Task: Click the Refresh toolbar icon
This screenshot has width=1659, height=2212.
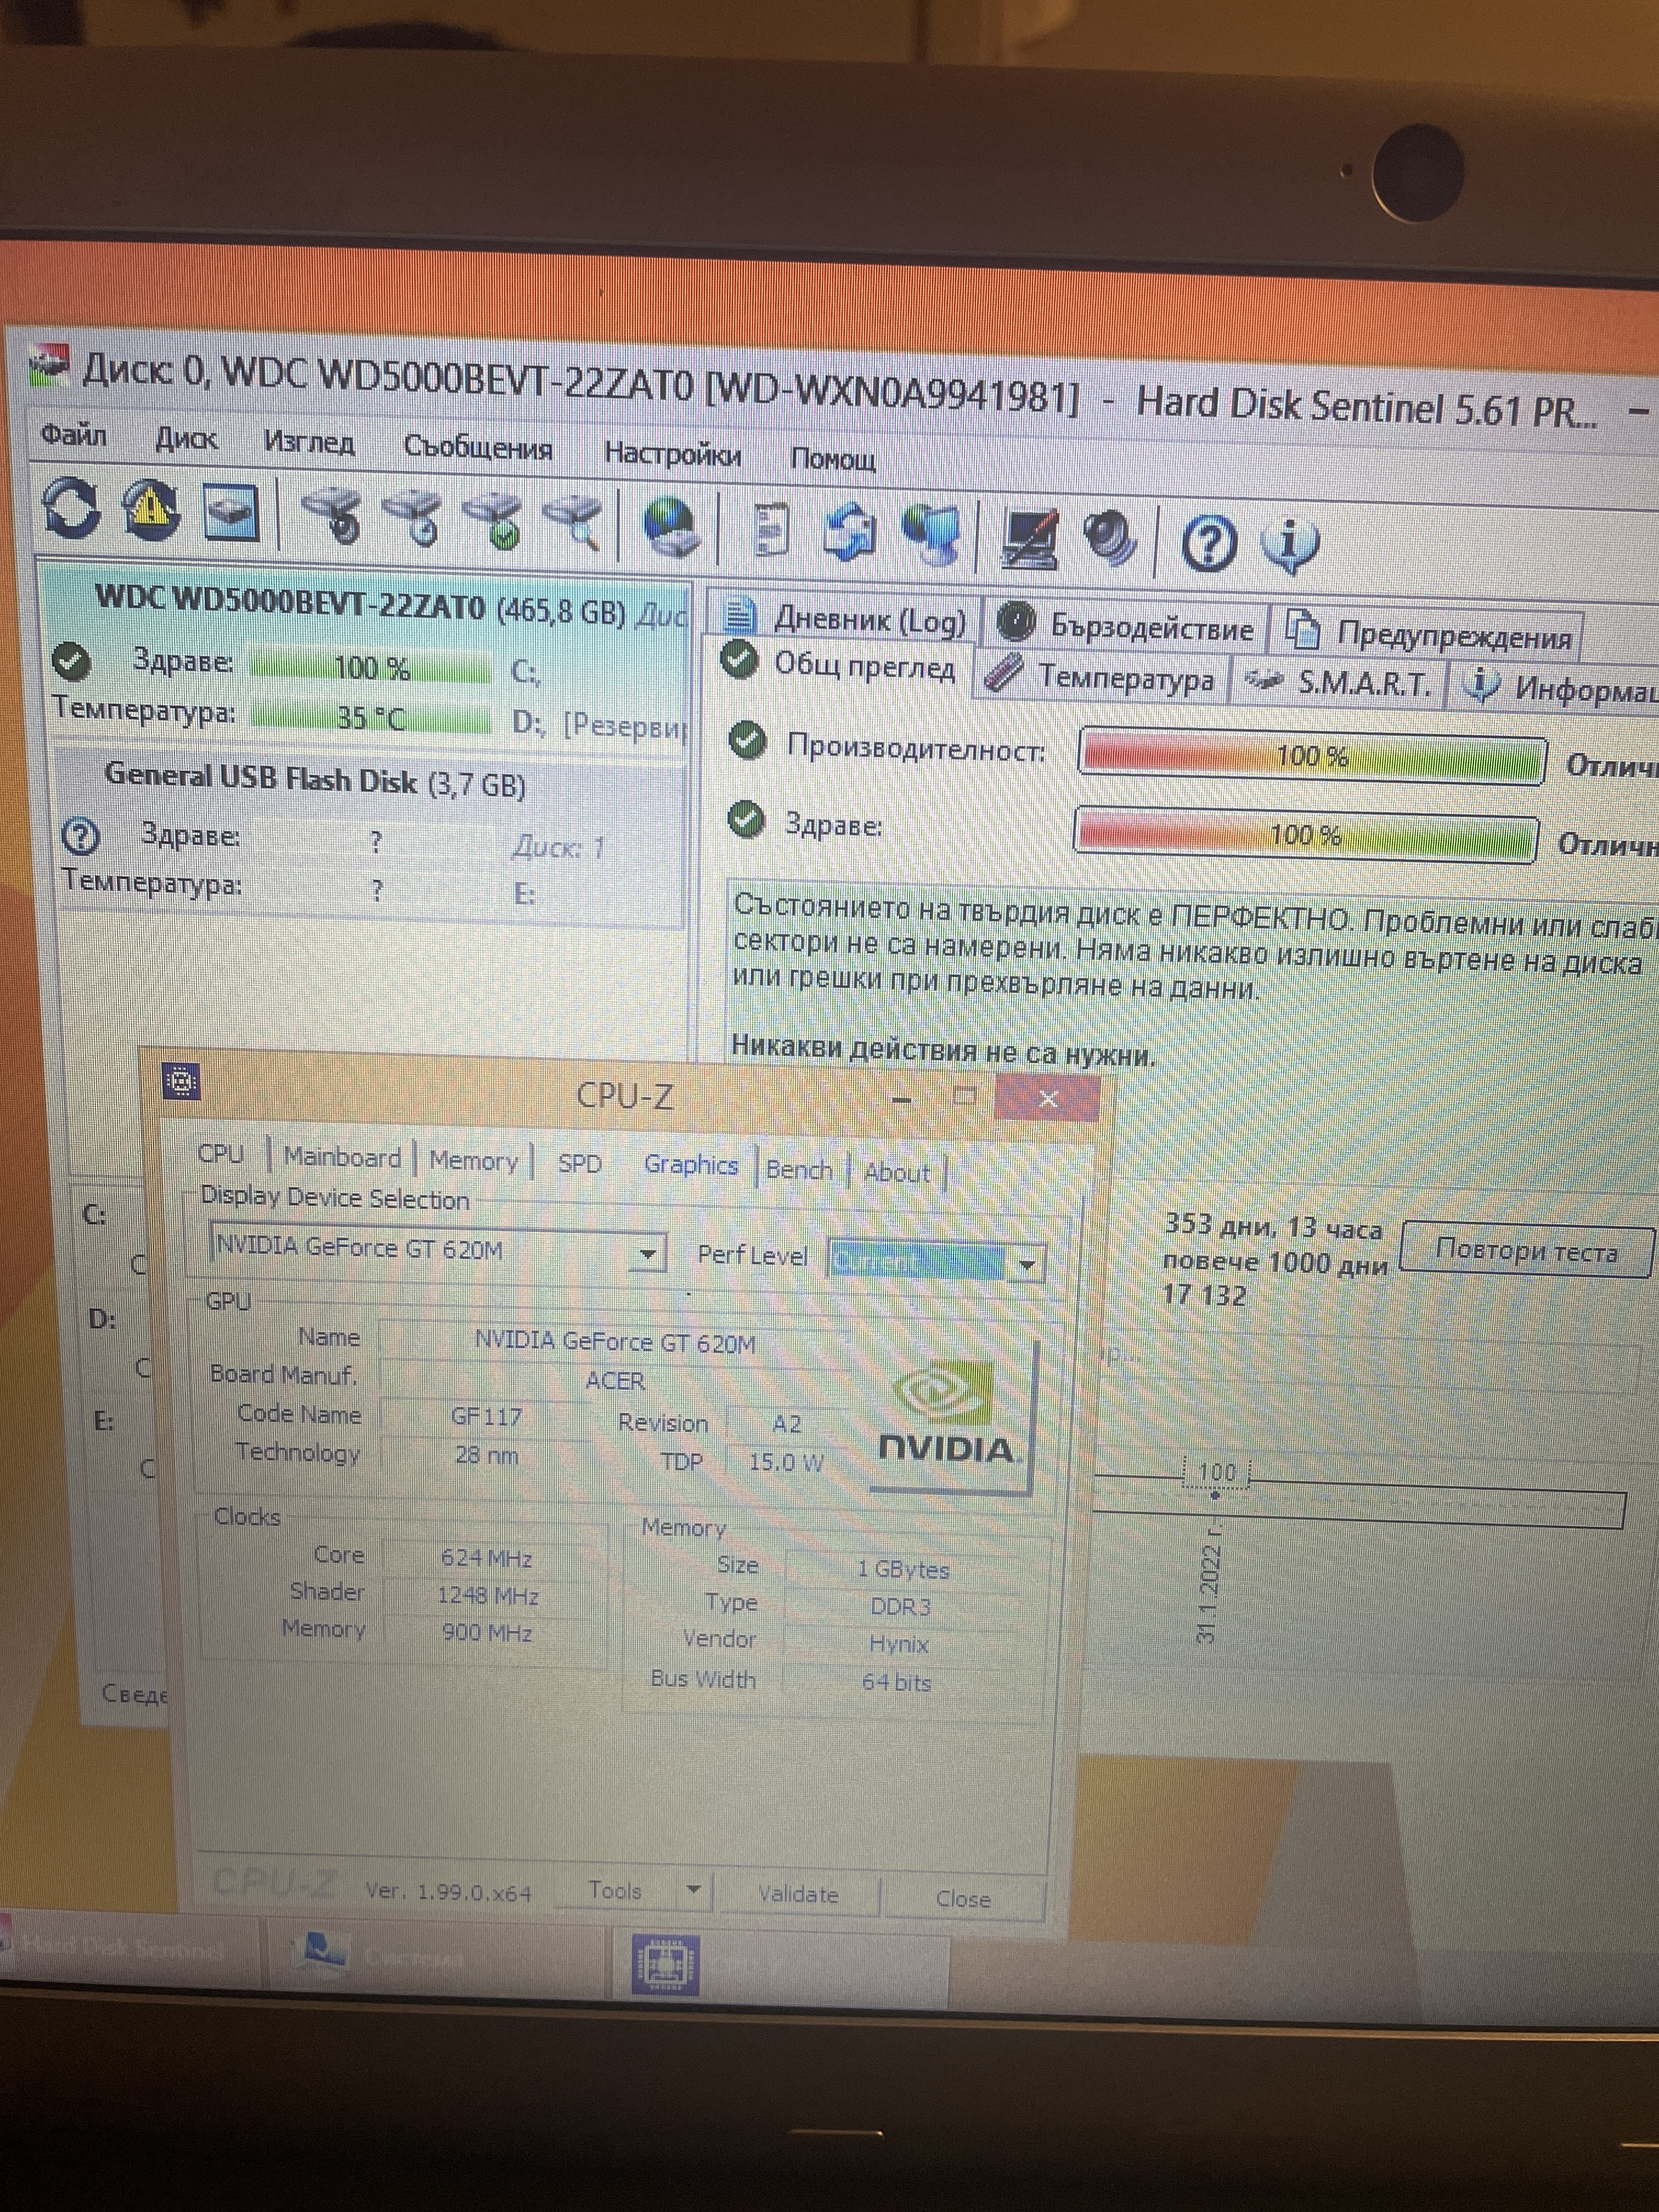Action: click(x=70, y=507)
